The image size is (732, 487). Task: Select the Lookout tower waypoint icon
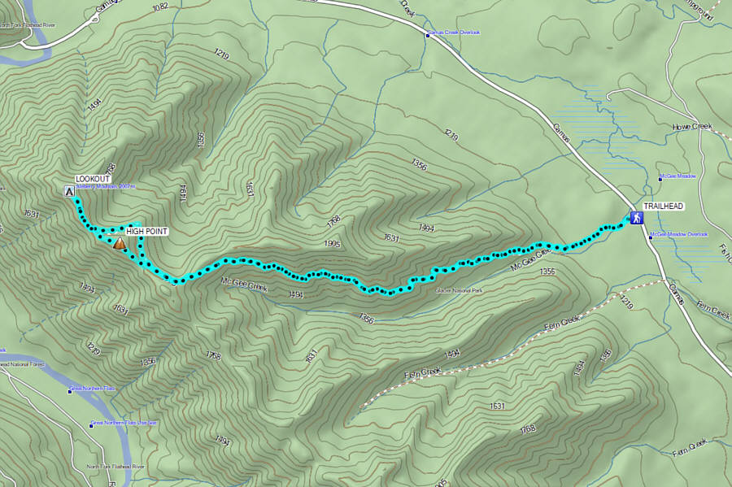click(x=69, y=191)
